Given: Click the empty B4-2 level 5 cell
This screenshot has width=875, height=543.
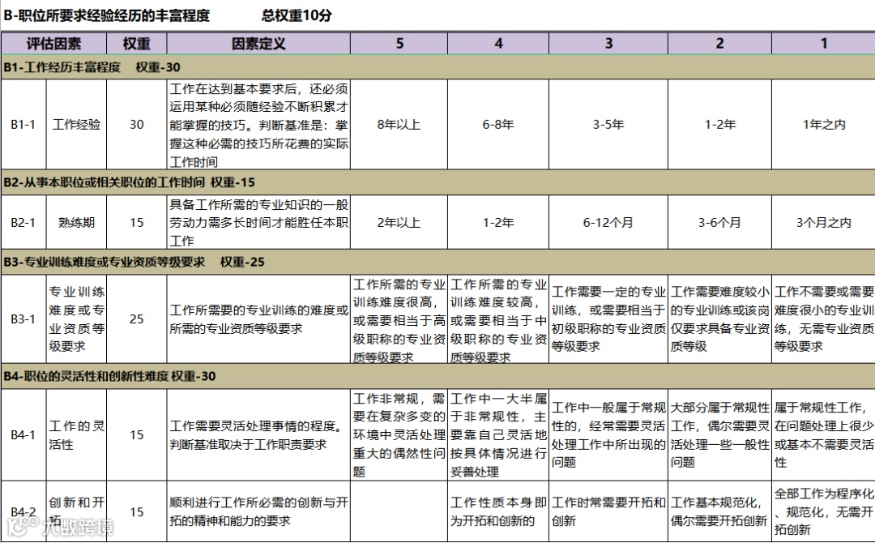Looking at the screenshot, I should click(x=399, y=511).
